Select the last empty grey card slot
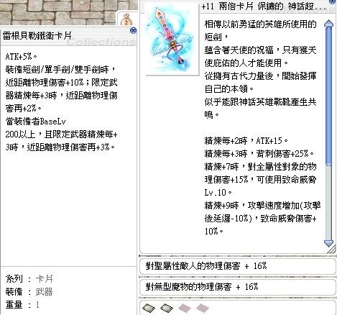This screenshot has height=315, width=337. coord(203,308)
